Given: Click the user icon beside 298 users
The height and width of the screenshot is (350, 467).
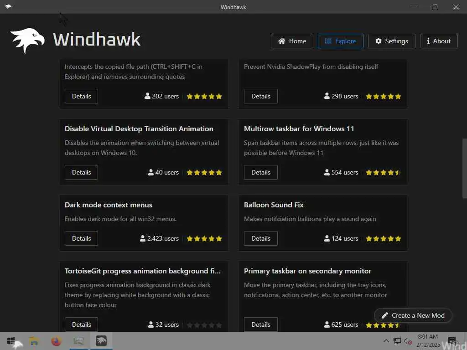Looking at the screenshot, I should click(x=327, y=96).
